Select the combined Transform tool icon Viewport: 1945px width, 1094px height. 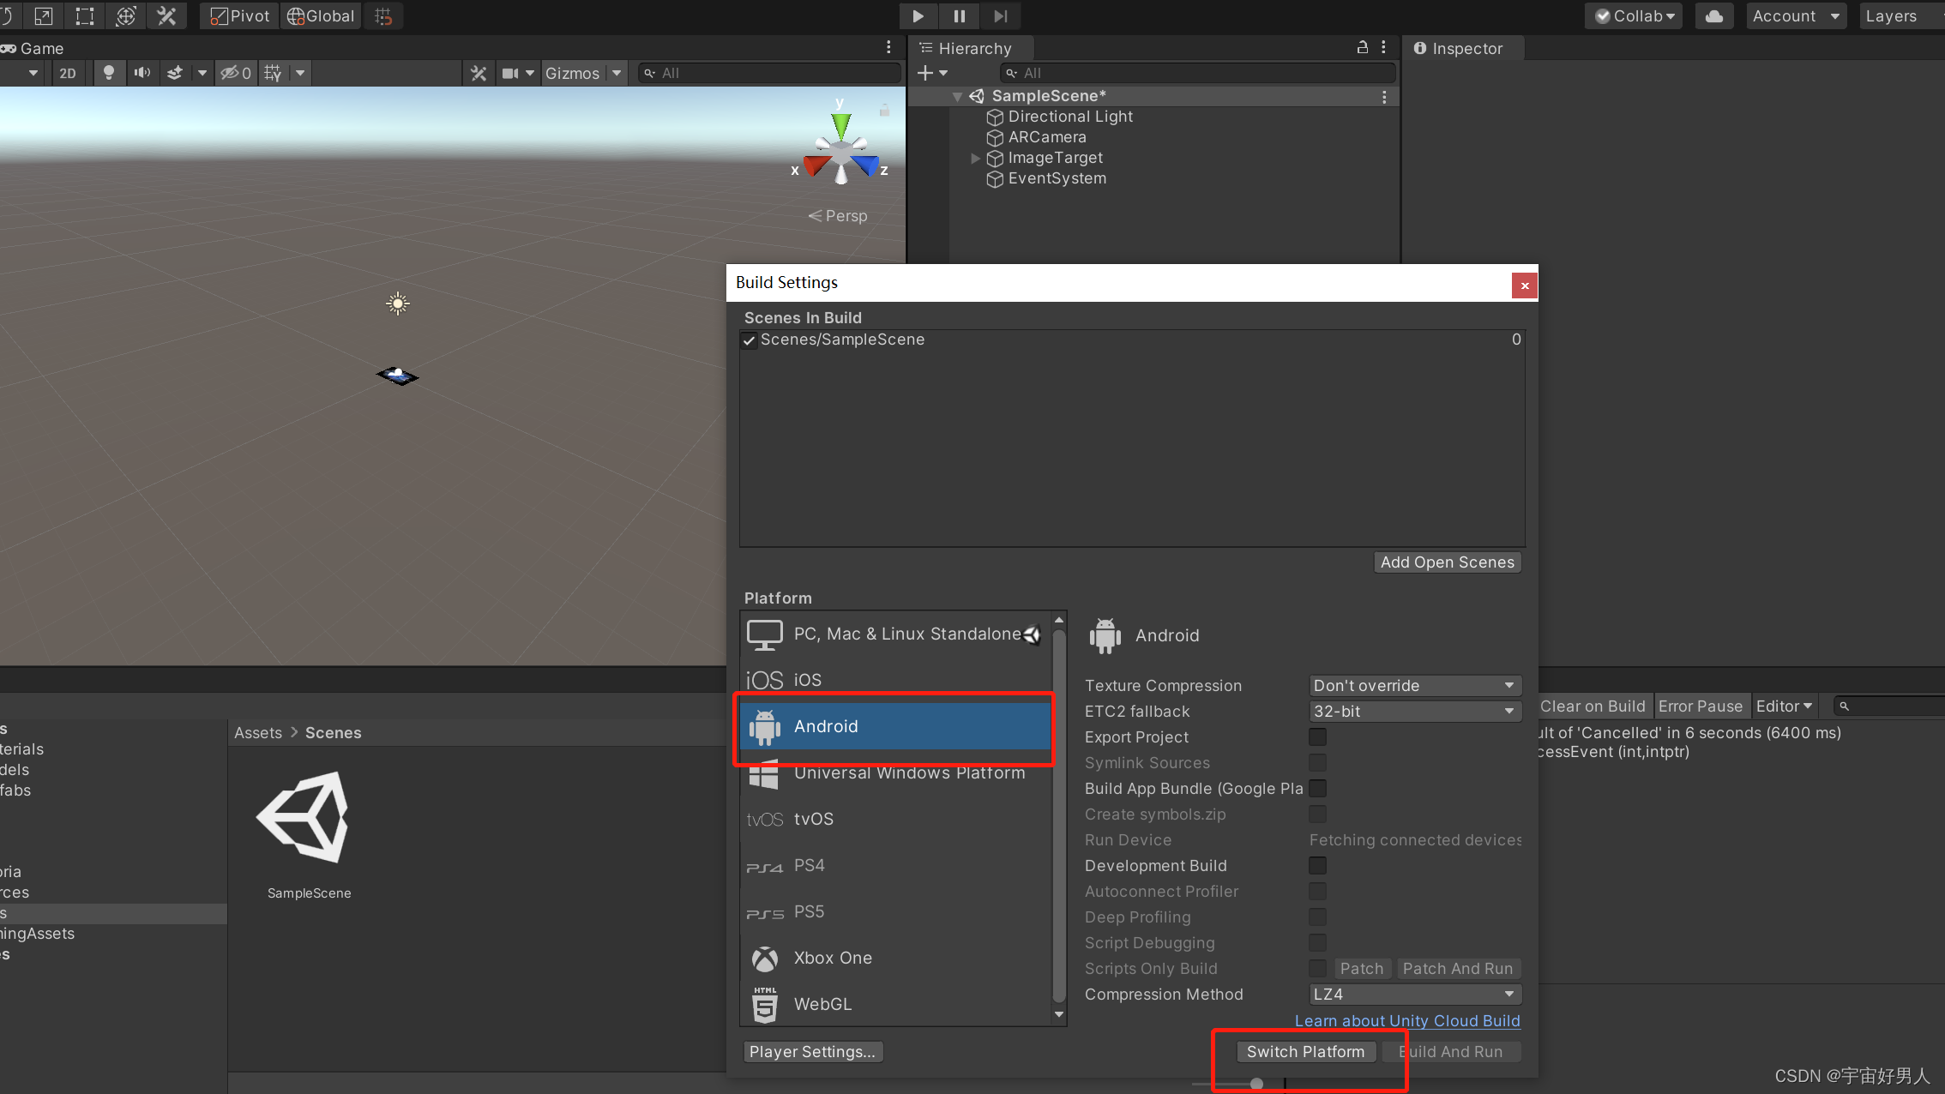coord(126,15)
